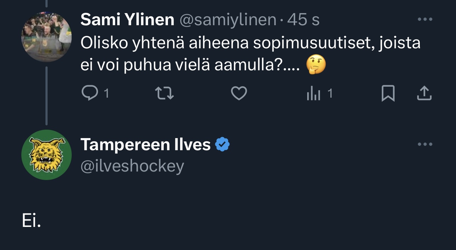Viewport: 456px width, 250px height.
Task: Click the blue verified badge of Tampereen Ilves
Action: 223,145
